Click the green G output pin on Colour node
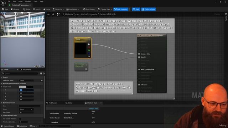 tap(89, 50)
